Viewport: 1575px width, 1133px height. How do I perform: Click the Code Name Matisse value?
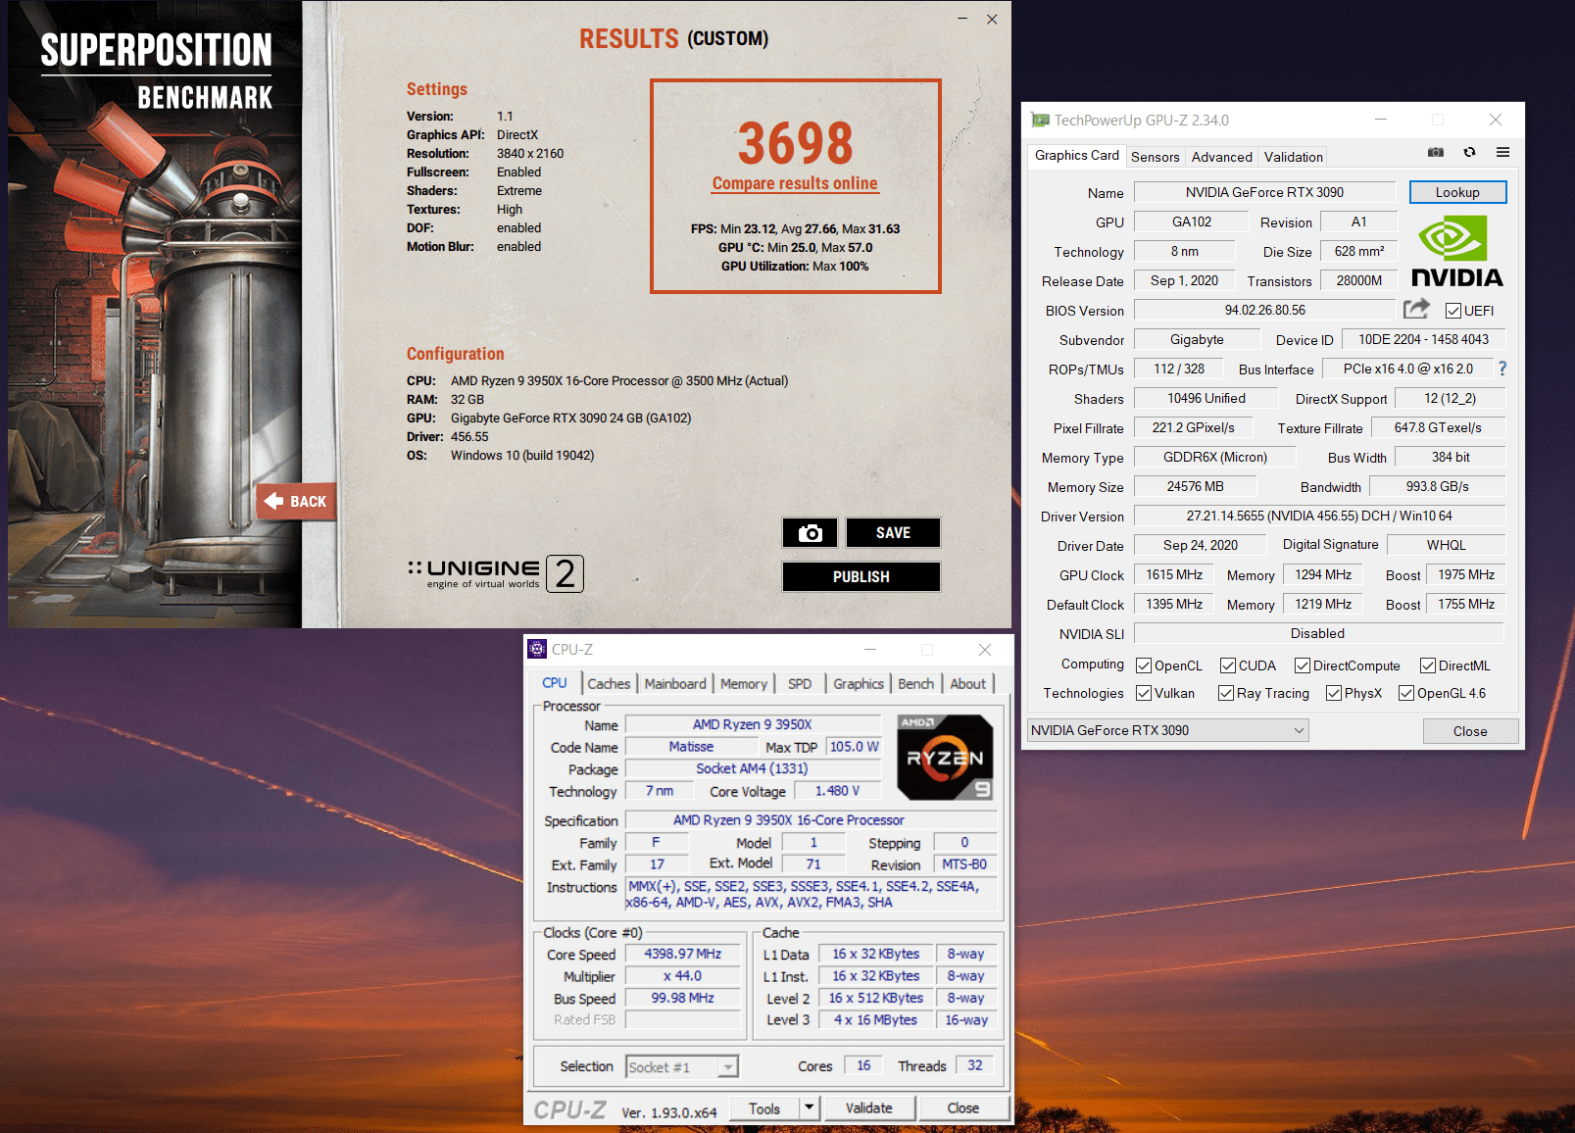point(691,747)
